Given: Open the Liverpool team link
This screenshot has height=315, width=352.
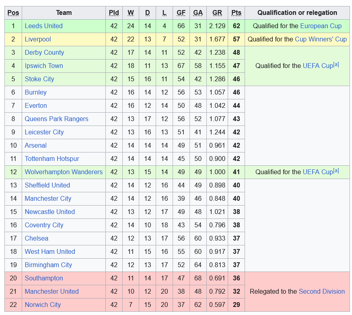Looking at the screenshot, I should (x=38, y=39).
